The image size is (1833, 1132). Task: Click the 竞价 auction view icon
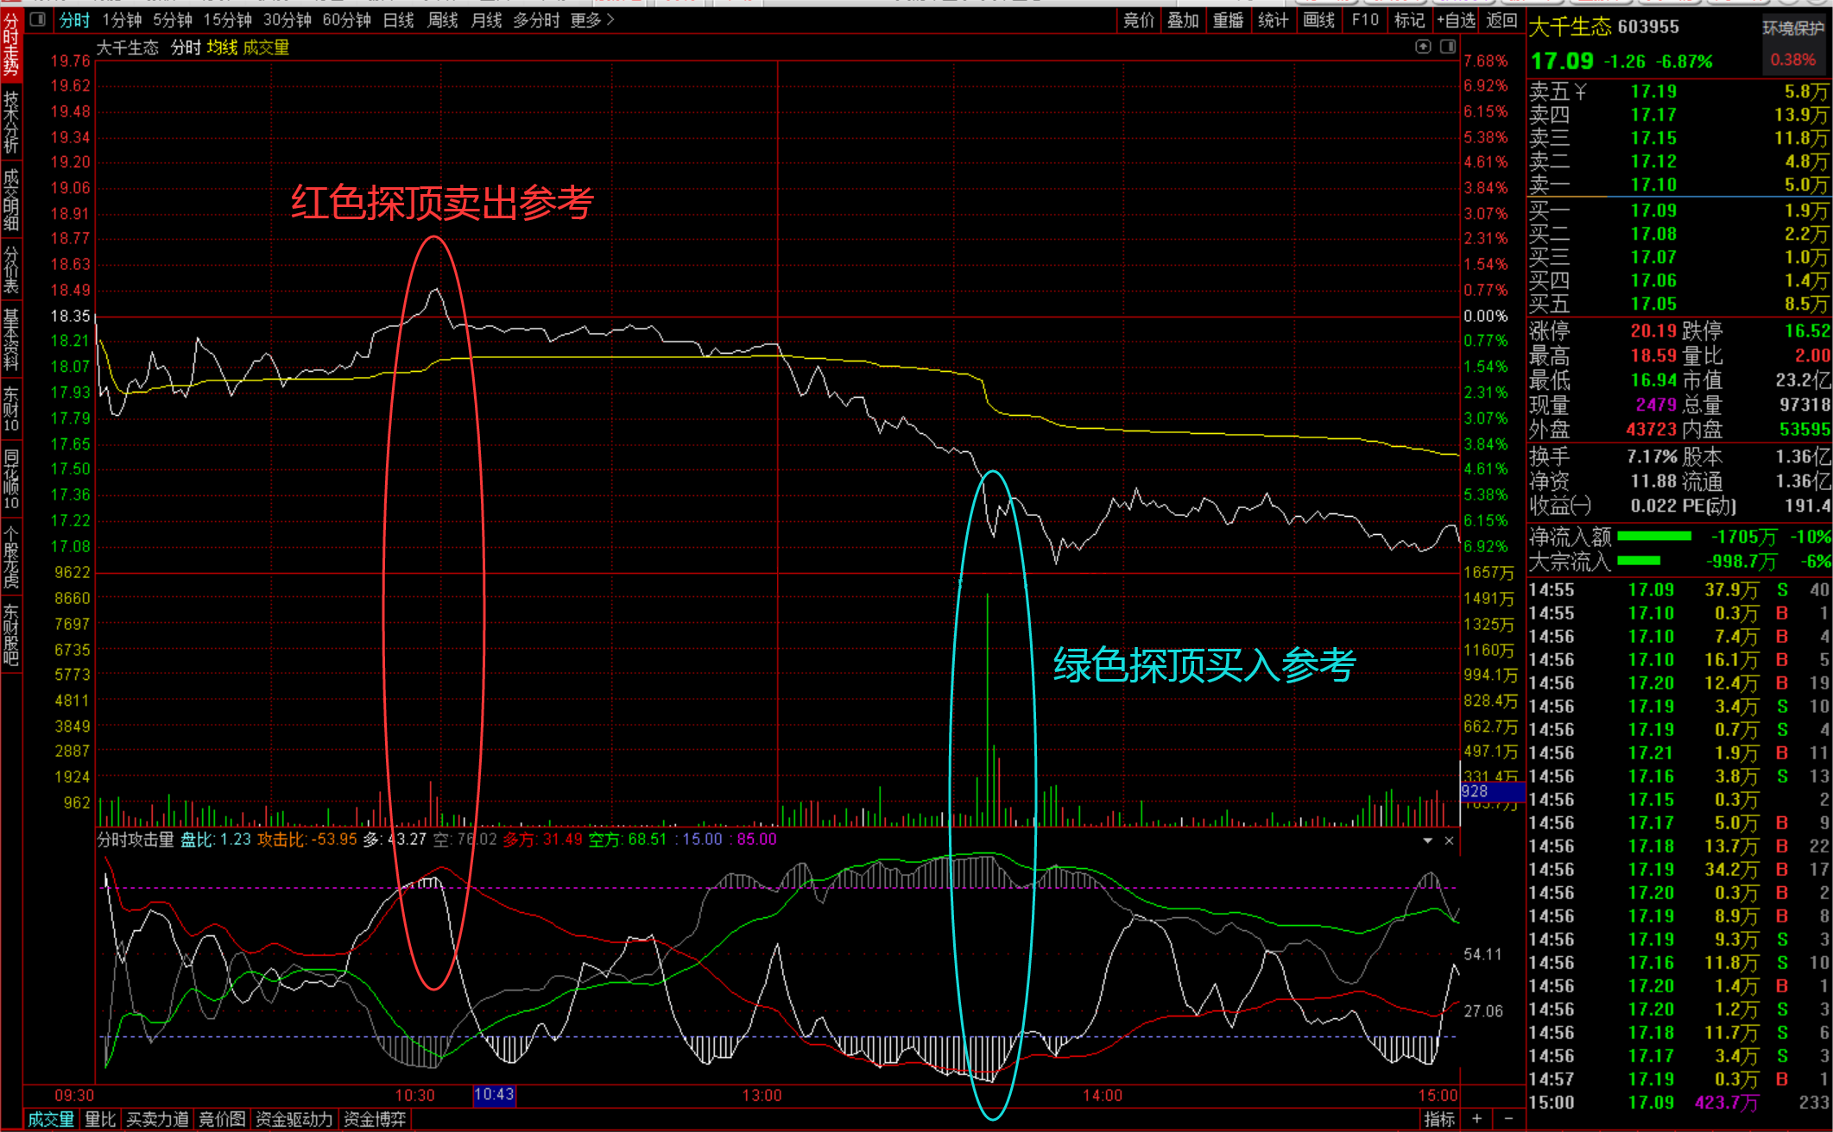tap(1138, 20)
